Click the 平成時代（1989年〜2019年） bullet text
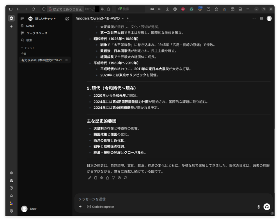280x222 pixels. (116, 63)
